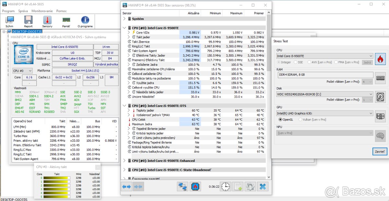Click Core 5 clock usage bar
Screen dimensions: 389x201
(57, 196)
